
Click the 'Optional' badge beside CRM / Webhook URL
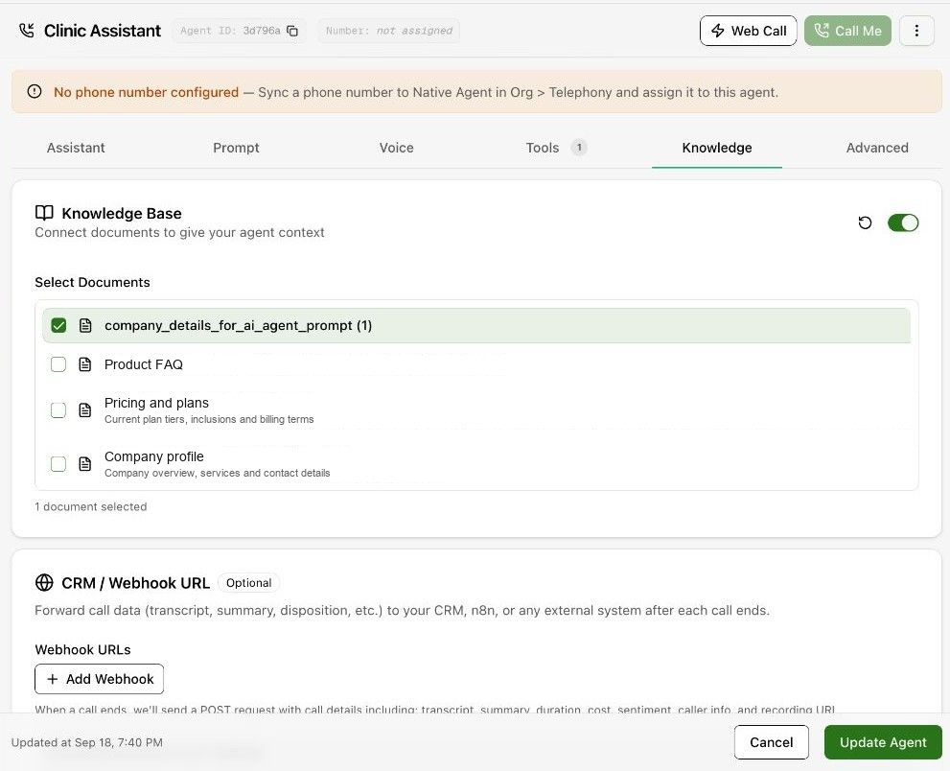click(249, 583)
